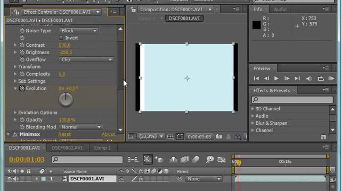
Task: Mute audio in Preview panel
Action: point(309,79)
